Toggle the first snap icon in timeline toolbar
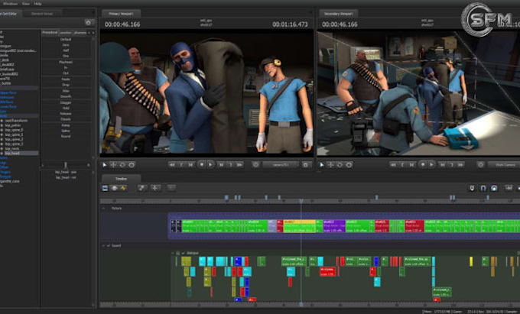 (x=473, y=188)
